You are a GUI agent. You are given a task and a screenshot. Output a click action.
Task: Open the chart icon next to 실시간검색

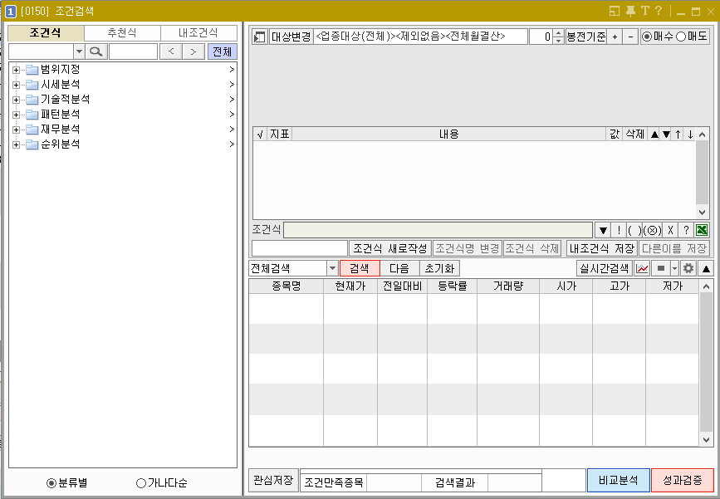click(x=643, y=267)
